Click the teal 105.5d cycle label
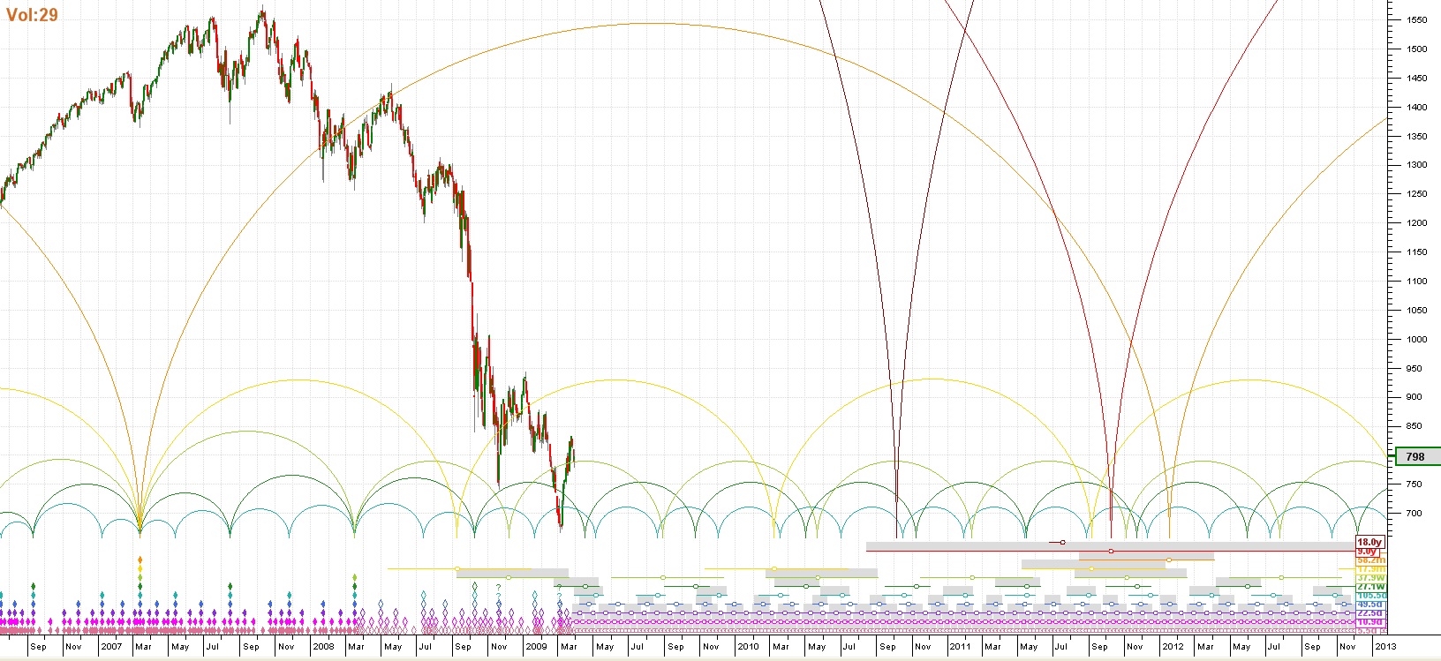Viewport: 1441px width, 661px height. click(x=1370, y=596)
